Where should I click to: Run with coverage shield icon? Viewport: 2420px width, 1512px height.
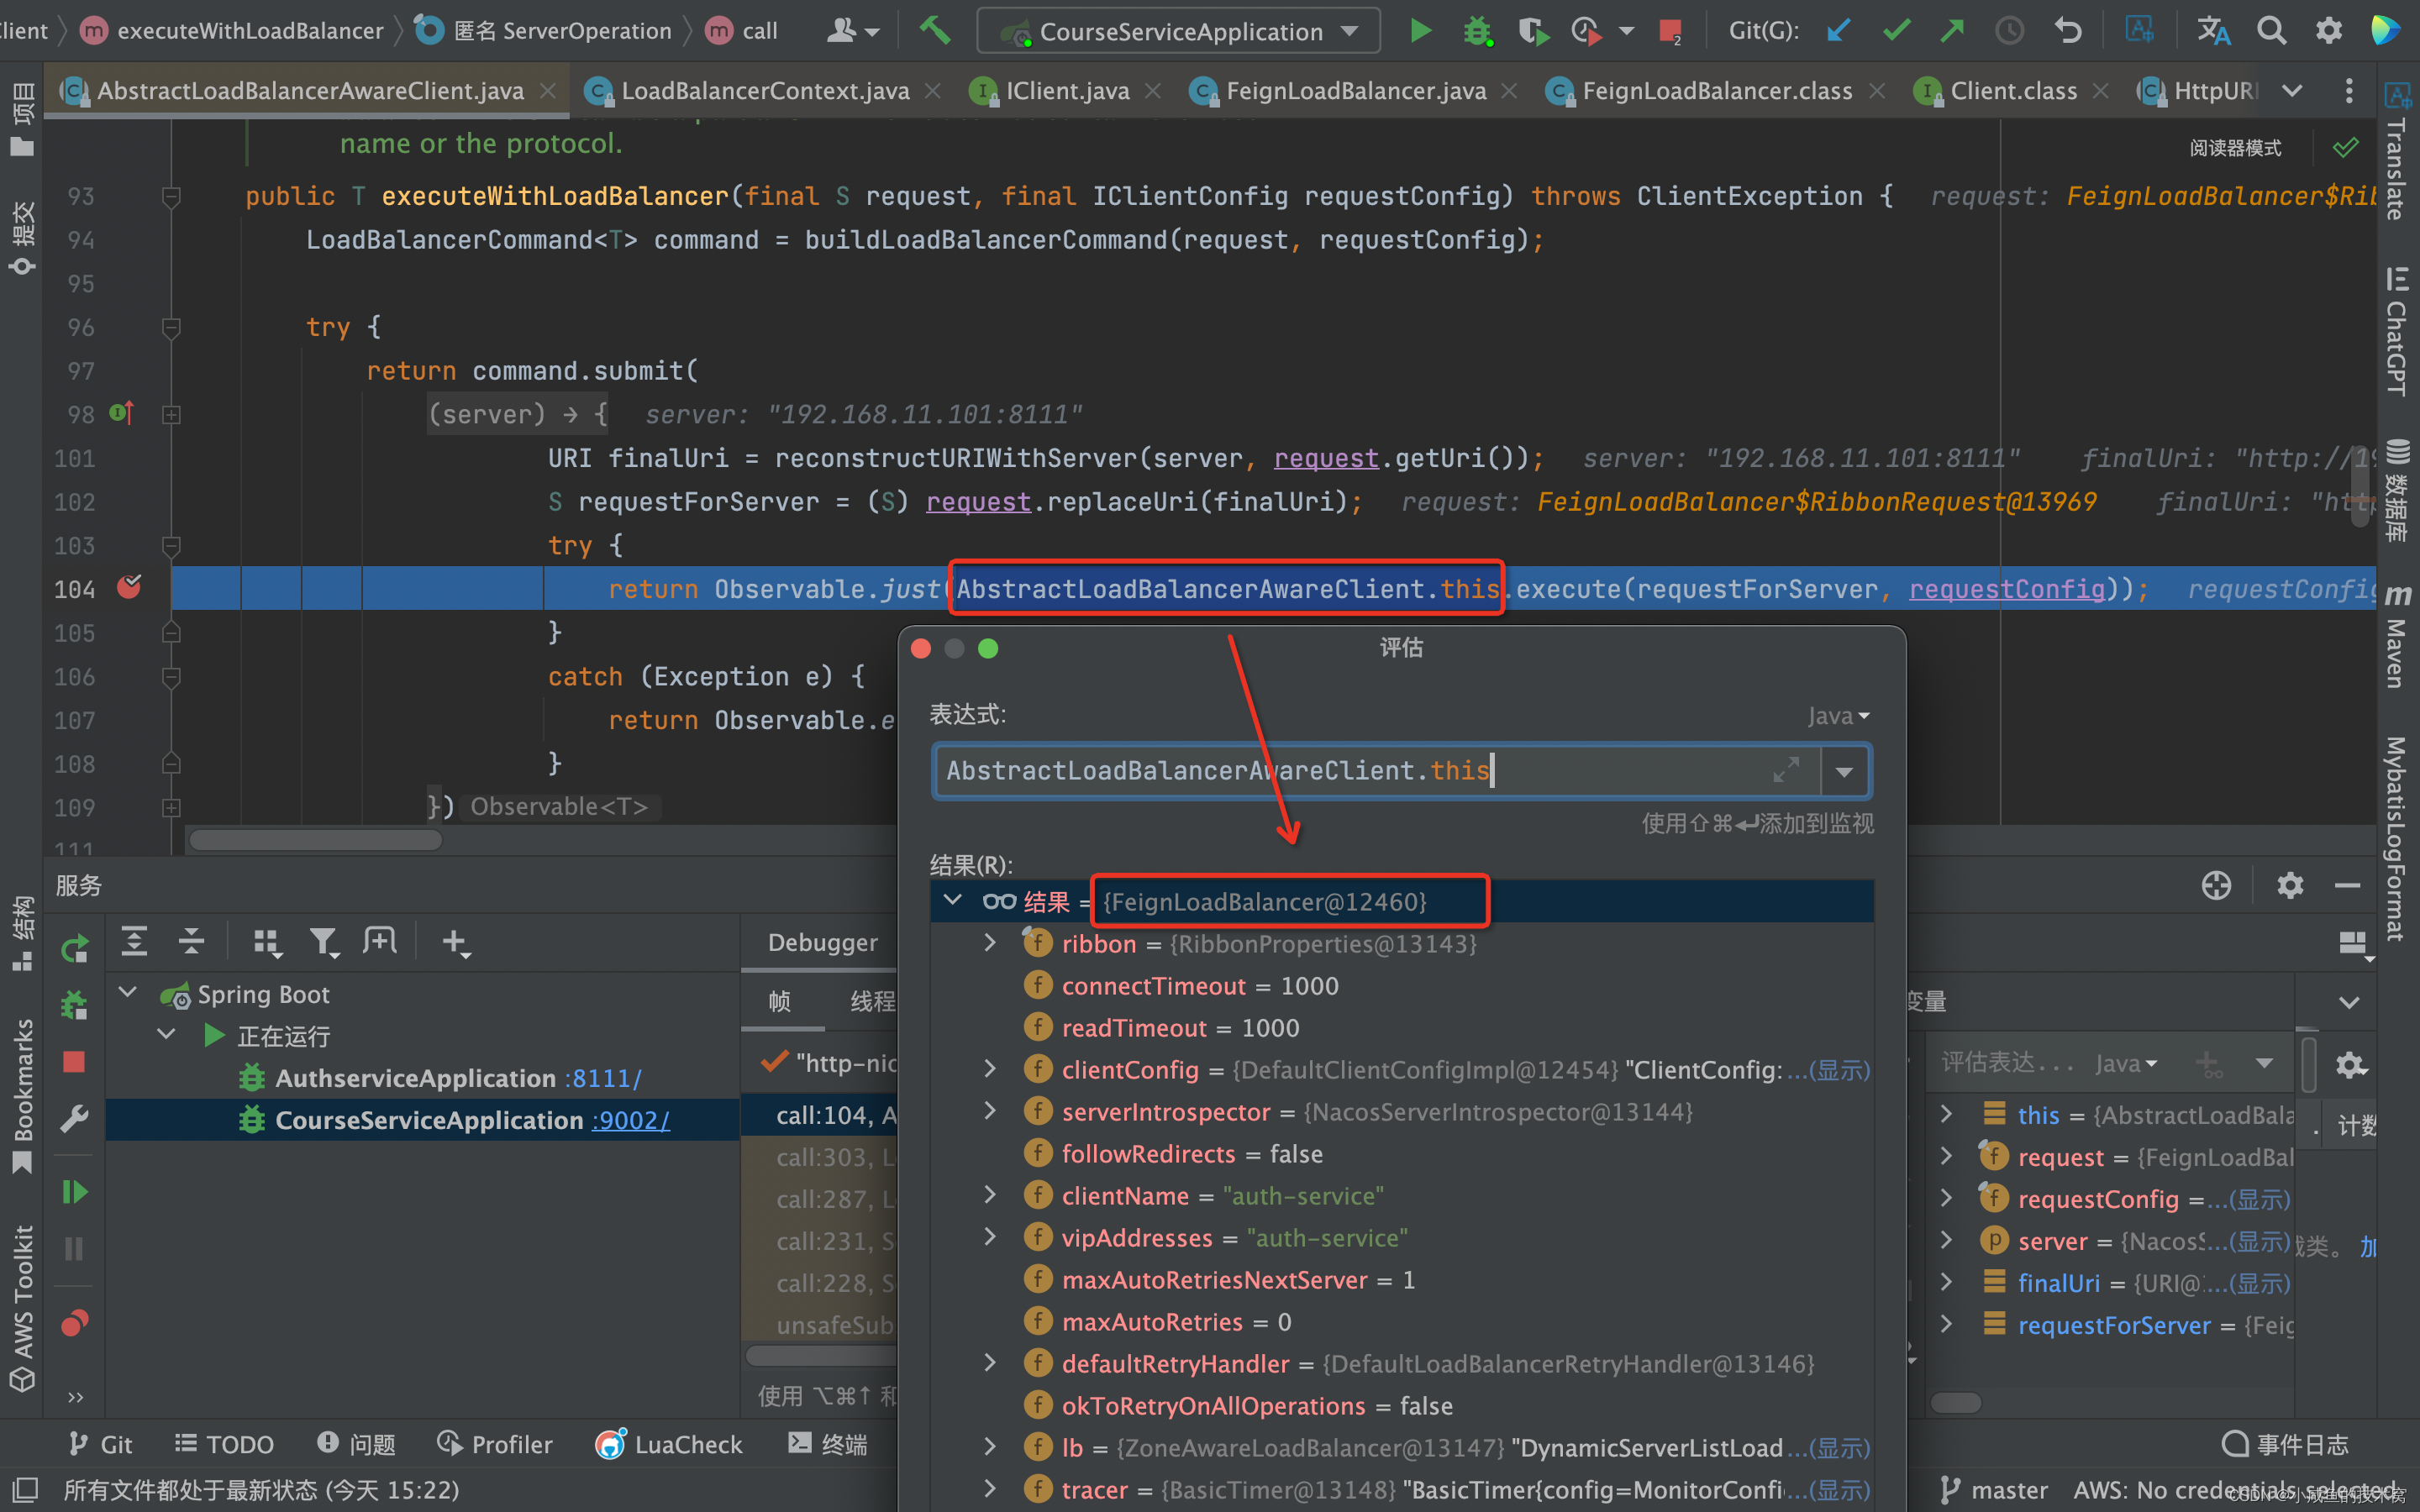click(1532, 31)
